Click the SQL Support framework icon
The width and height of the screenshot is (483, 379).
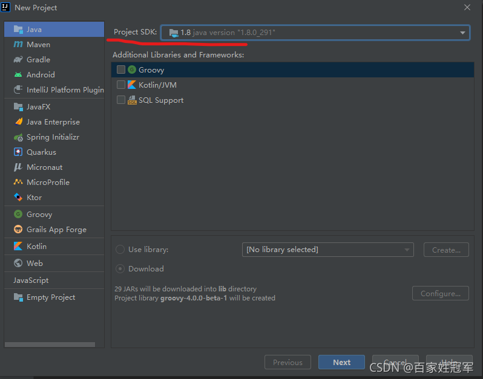pyautogui.click(x=132, y=100)
